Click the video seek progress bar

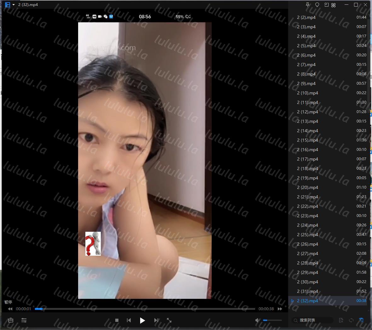[145, 309]
